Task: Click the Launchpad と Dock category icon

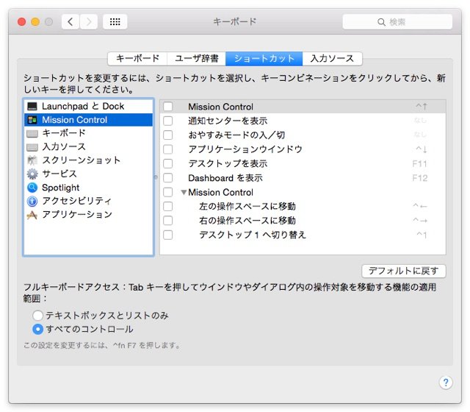Action: 32,106
